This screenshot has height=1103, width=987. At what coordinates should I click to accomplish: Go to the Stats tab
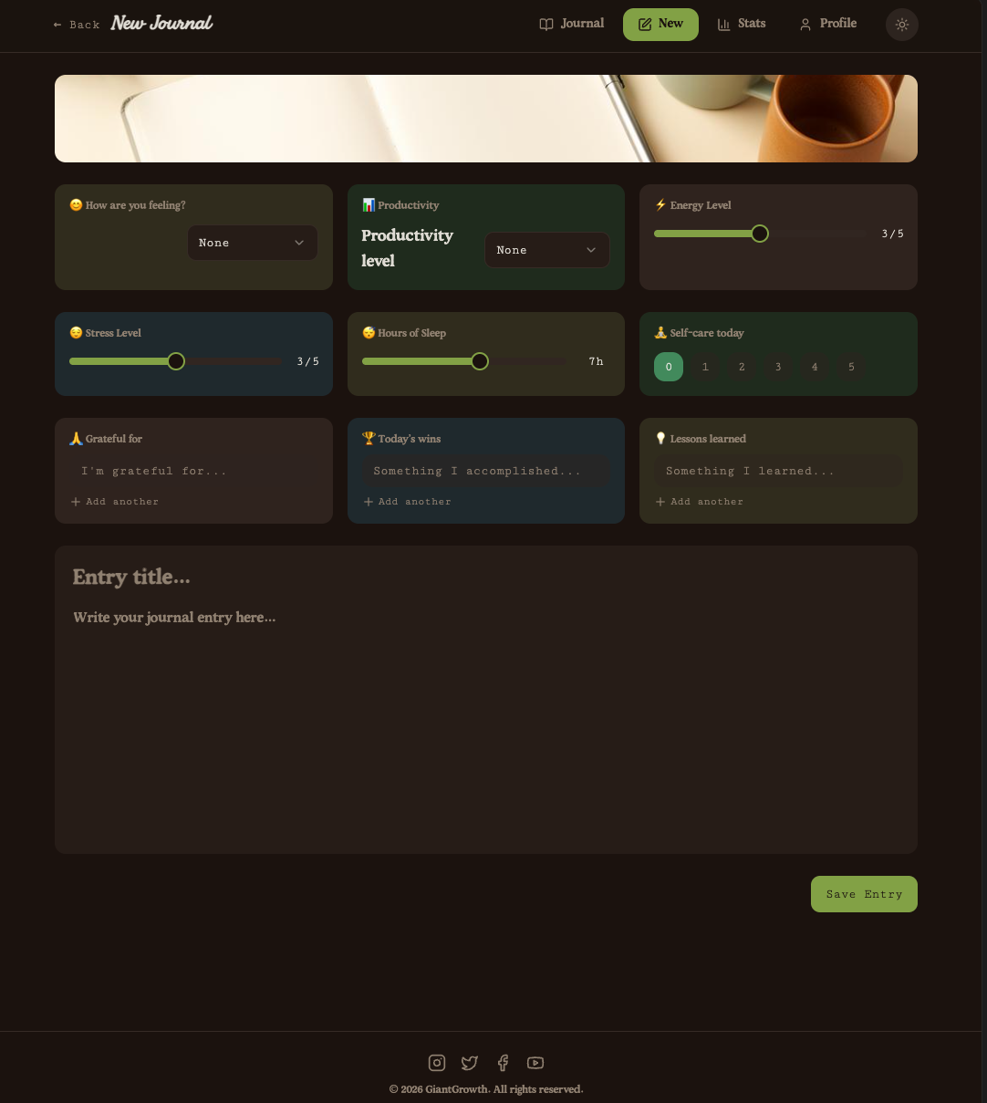742,24
